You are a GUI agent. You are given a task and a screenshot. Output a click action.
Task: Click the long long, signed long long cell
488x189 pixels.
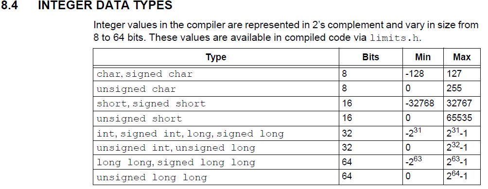216,162
